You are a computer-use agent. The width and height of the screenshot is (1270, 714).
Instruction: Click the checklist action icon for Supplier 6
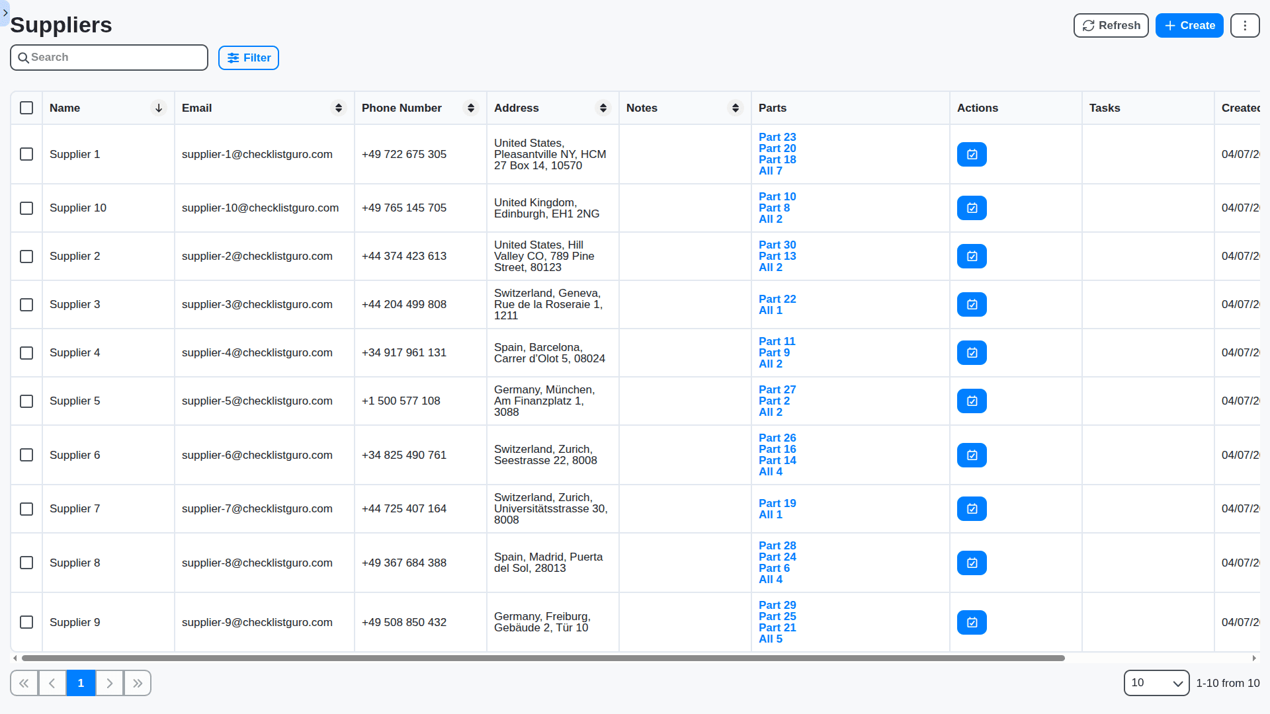click(971, 455)
